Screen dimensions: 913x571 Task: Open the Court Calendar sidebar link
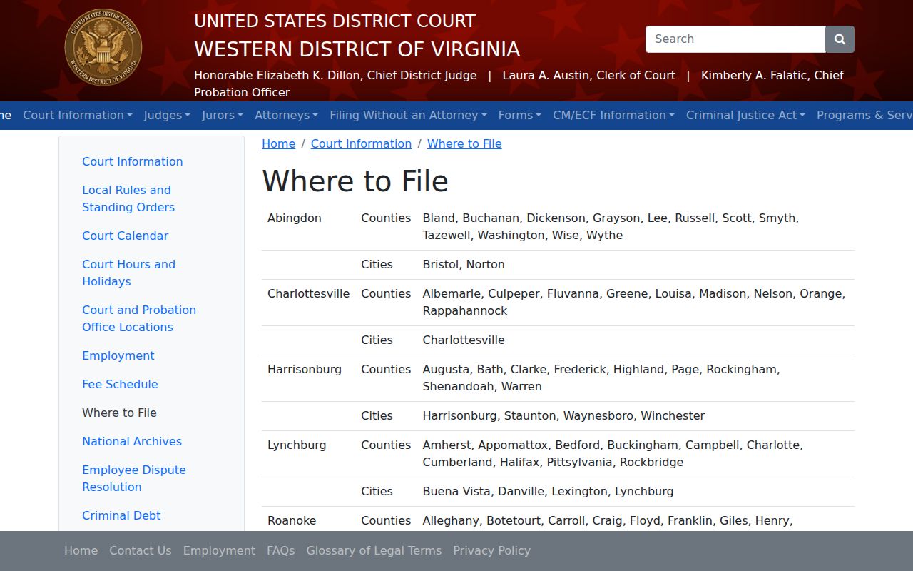click(125, 236)
